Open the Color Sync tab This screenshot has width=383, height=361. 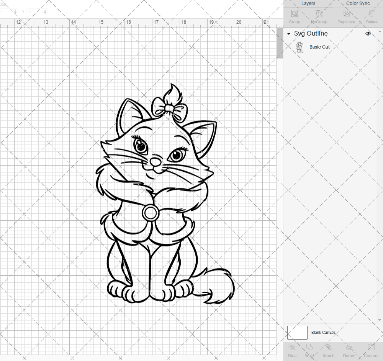click(x=358, y=3)
